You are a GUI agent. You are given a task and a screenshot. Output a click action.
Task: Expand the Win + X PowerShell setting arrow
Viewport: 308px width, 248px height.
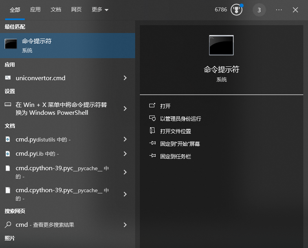tap(125, 108)
